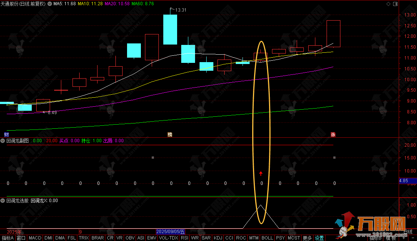Click the 持仓: 1.00 value
This screenshot has height=241, width=417.
[x=91, y=141]
